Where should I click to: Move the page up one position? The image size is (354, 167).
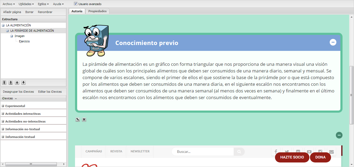point(17,83)
